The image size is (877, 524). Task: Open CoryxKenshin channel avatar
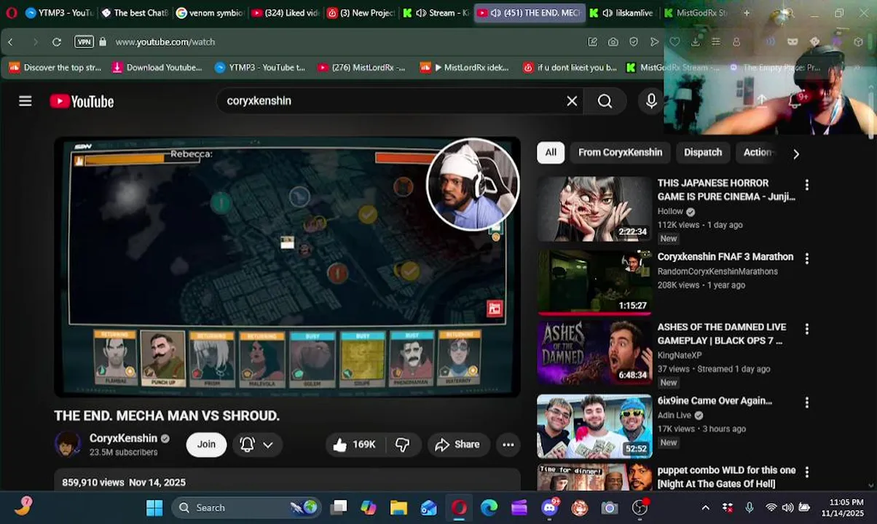(x=68, y=444)
